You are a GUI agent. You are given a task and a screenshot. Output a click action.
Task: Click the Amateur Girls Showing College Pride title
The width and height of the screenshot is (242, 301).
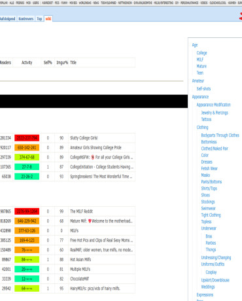pyautogui.click(x=95, y=148)
